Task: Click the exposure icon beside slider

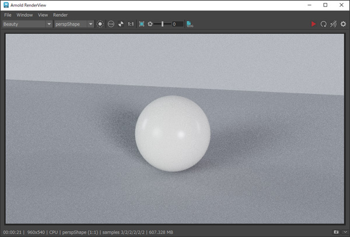Action: tap(150, 24)
